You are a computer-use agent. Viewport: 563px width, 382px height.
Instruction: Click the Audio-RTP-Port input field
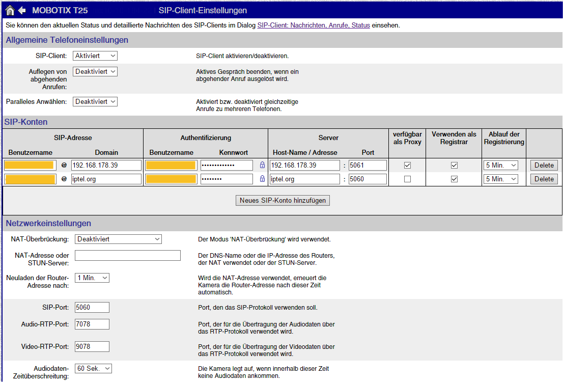click(x=92, y=324)
